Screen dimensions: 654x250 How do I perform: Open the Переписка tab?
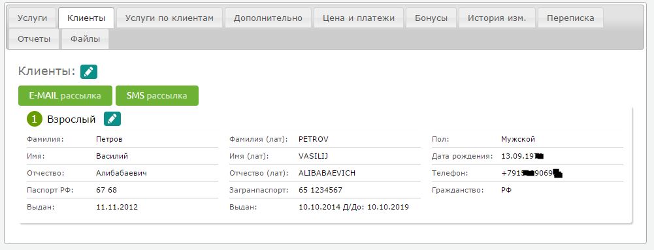(570, 18)
